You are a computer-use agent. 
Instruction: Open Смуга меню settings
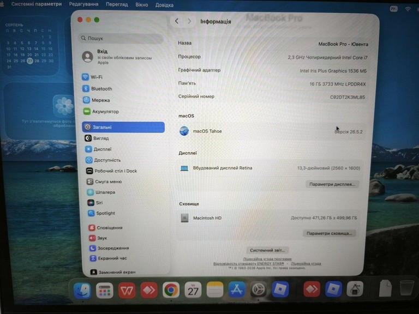[104, 182]
